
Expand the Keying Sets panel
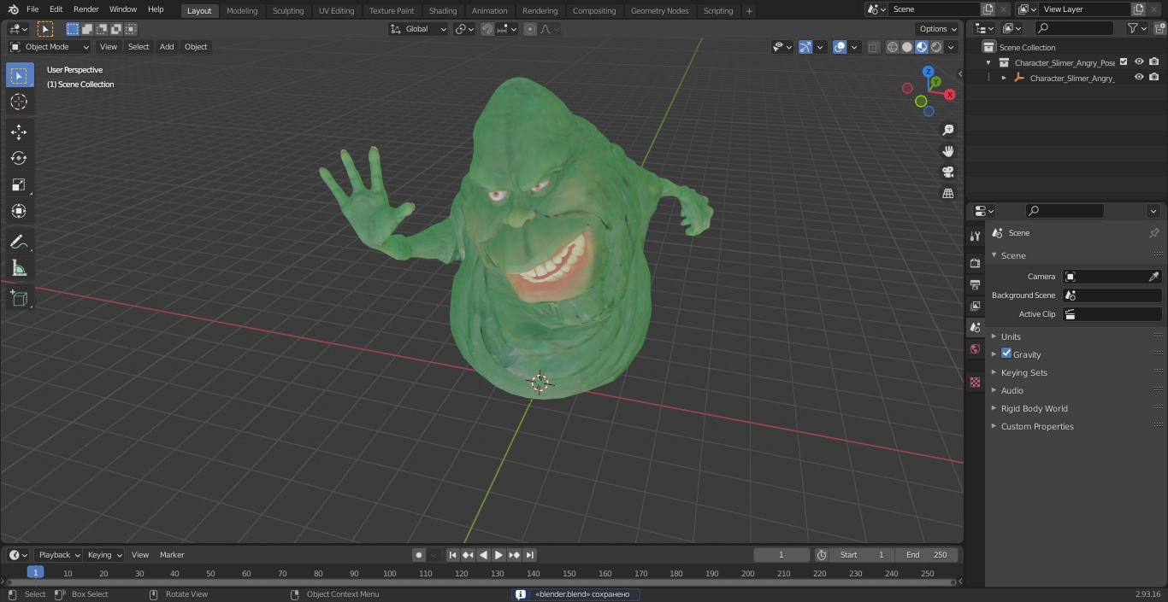(1023, 372)
